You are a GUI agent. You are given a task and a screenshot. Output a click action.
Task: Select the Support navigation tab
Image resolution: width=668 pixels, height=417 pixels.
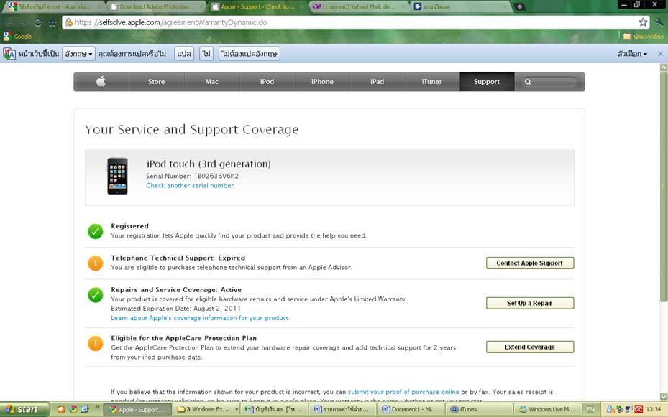click(x=487, y=82)
